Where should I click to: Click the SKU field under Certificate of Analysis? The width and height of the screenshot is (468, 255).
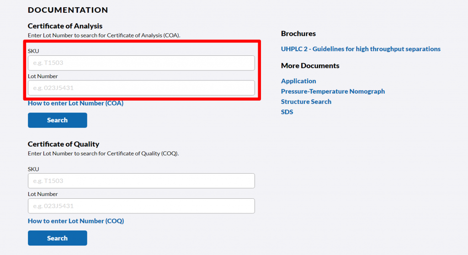(141, 63)
